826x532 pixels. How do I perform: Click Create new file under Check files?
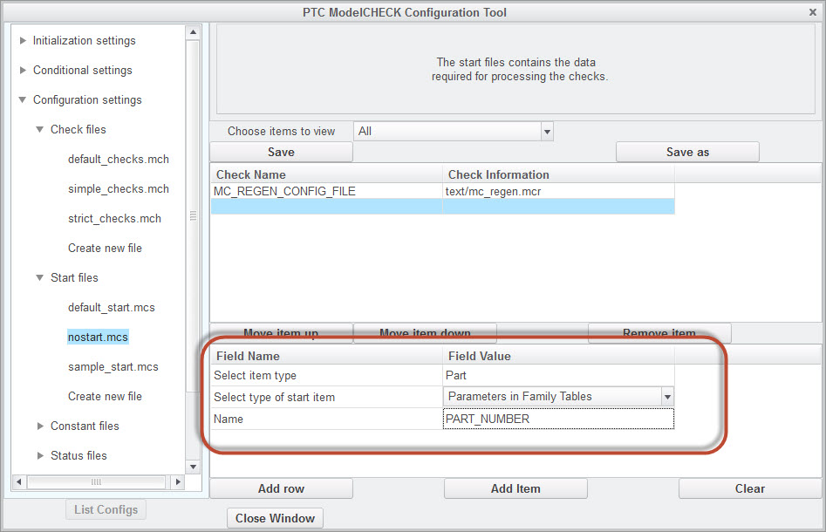105,248
